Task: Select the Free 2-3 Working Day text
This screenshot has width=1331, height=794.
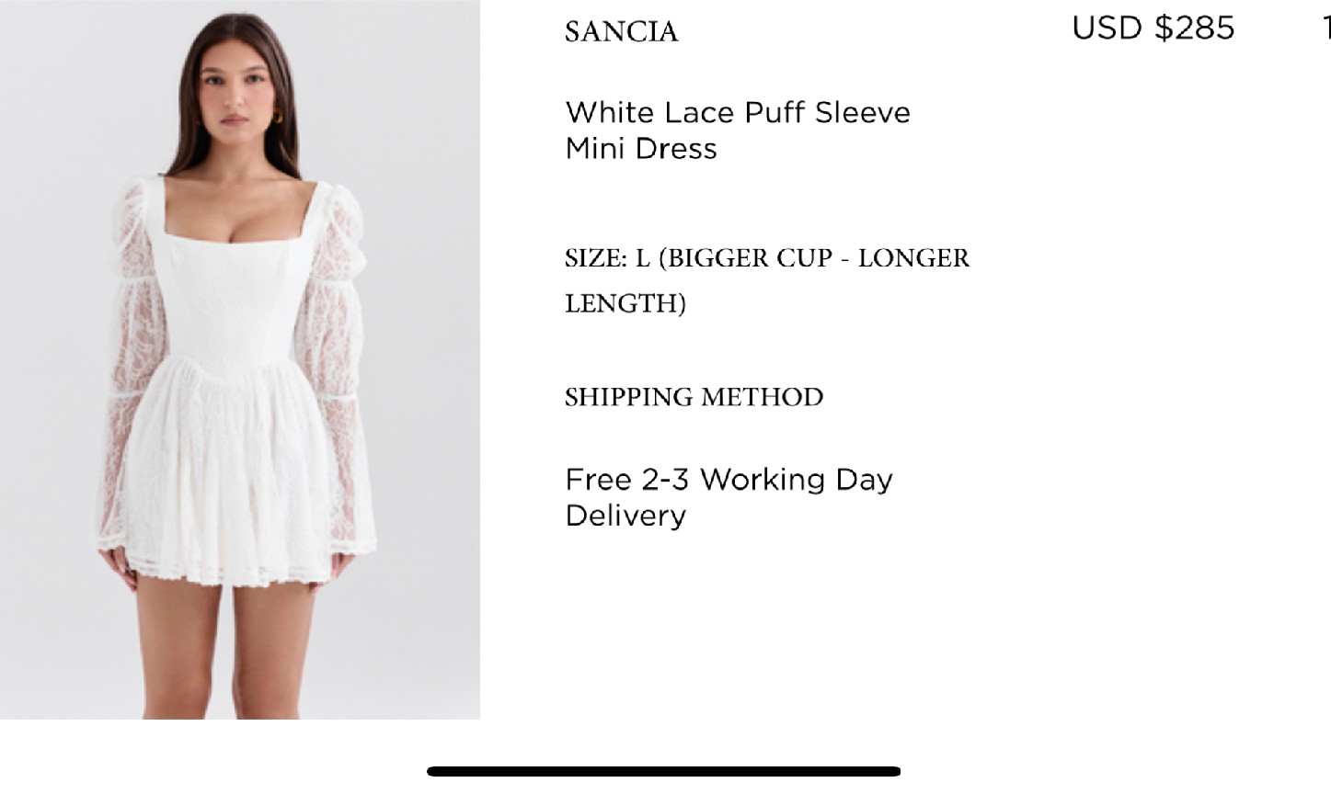Action: [x=729, y=479]
